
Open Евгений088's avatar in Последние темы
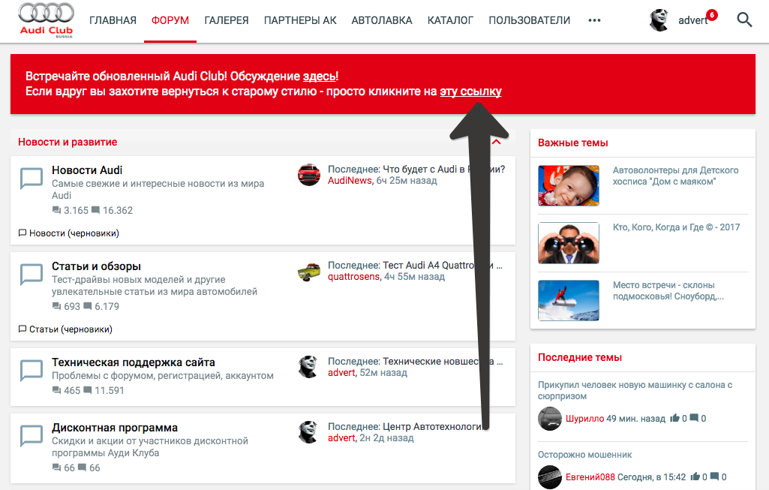click(550, 476)
